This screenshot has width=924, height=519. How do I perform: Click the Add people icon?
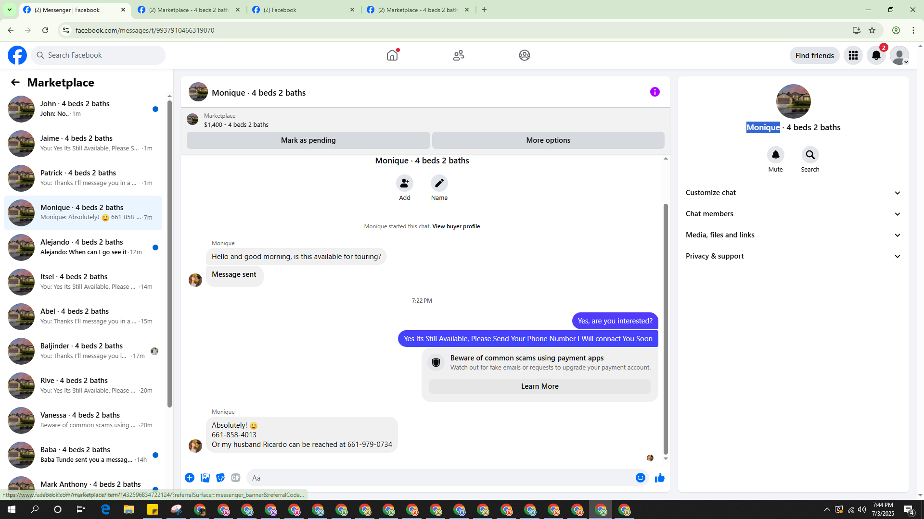coord(404,183)
